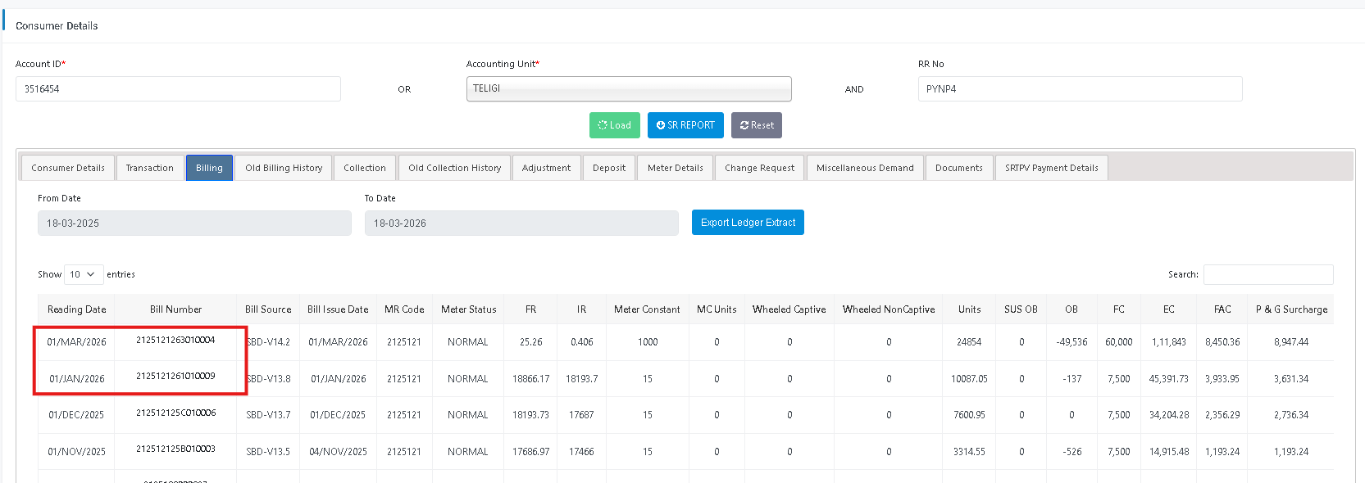Open the Meter Details tab
Screen dimensions: 1365x483
click(x=675, y=168)
